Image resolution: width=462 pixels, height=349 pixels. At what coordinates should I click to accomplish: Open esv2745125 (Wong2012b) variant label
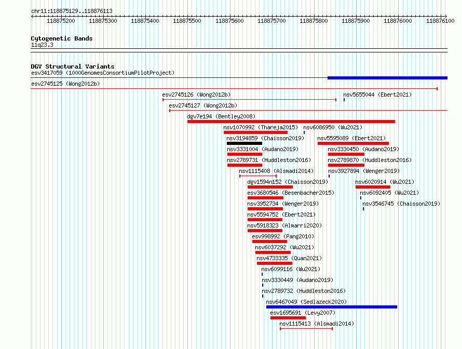tap(65, 84)
